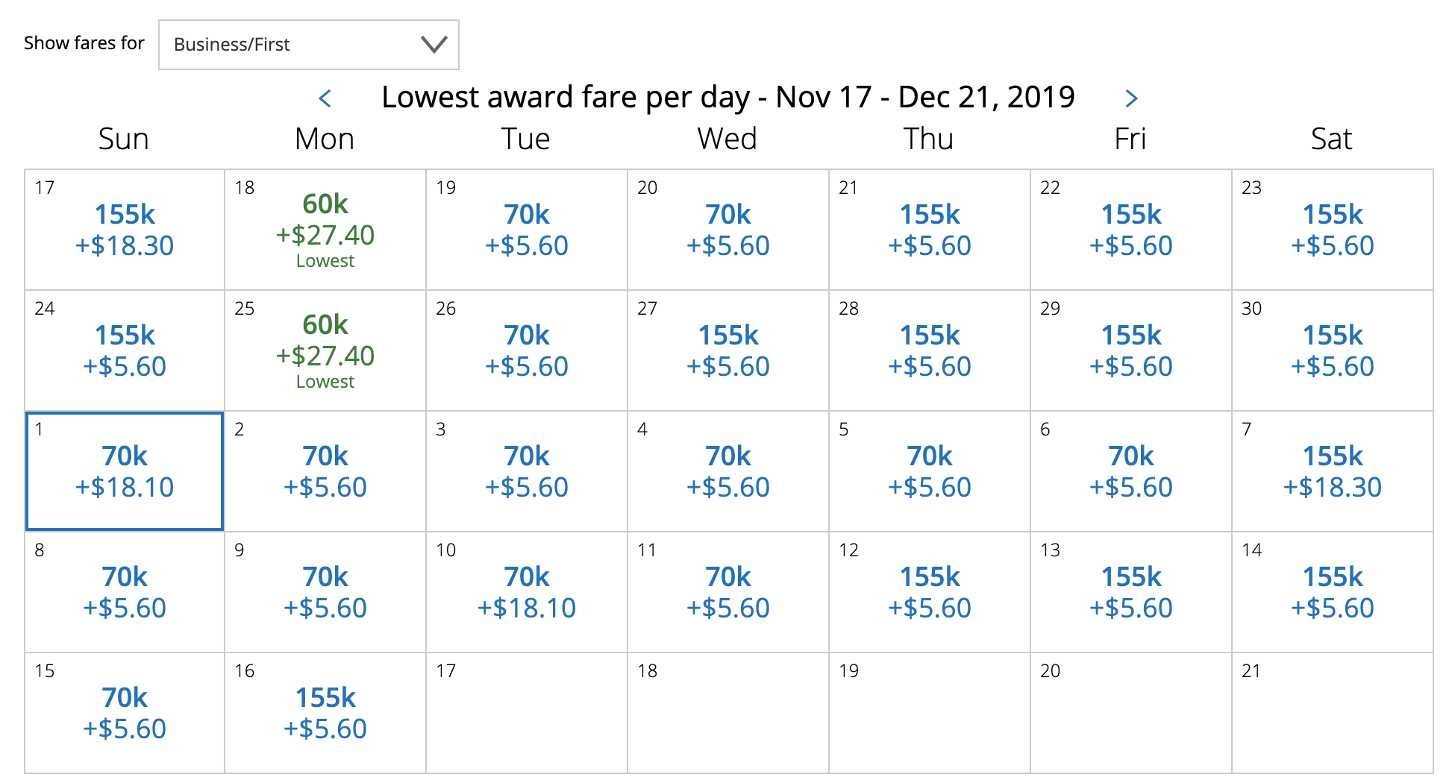Select Nov 25 lowest fare 60k
Image resolution: width=1449 pixels, height=783 pixels.
click(325, 350)
